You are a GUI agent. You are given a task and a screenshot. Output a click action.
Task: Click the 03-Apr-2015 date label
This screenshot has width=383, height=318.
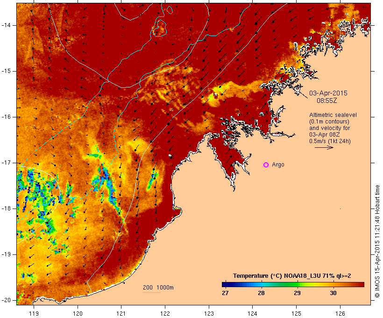pyautogui.click(x=328, y=93)
